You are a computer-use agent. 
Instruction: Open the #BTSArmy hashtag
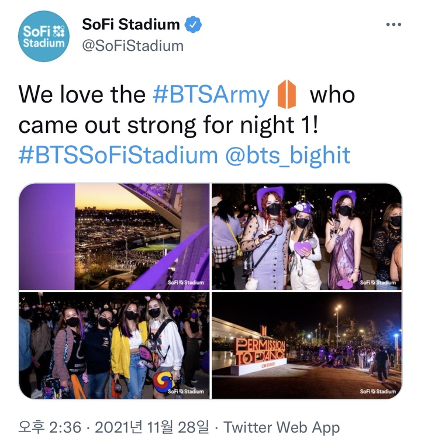[211, 95]
